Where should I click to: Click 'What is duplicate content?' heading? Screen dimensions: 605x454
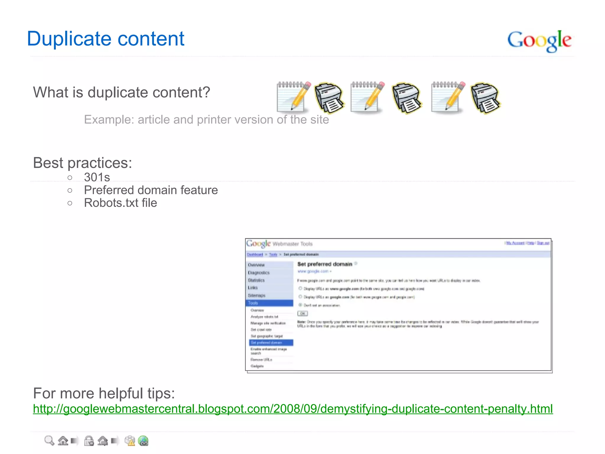pos(121,92)
